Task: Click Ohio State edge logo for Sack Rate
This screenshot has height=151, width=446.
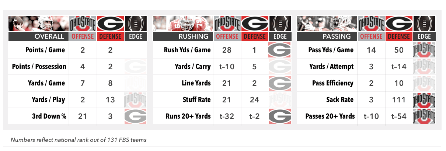Action: [x=424, y=99]
